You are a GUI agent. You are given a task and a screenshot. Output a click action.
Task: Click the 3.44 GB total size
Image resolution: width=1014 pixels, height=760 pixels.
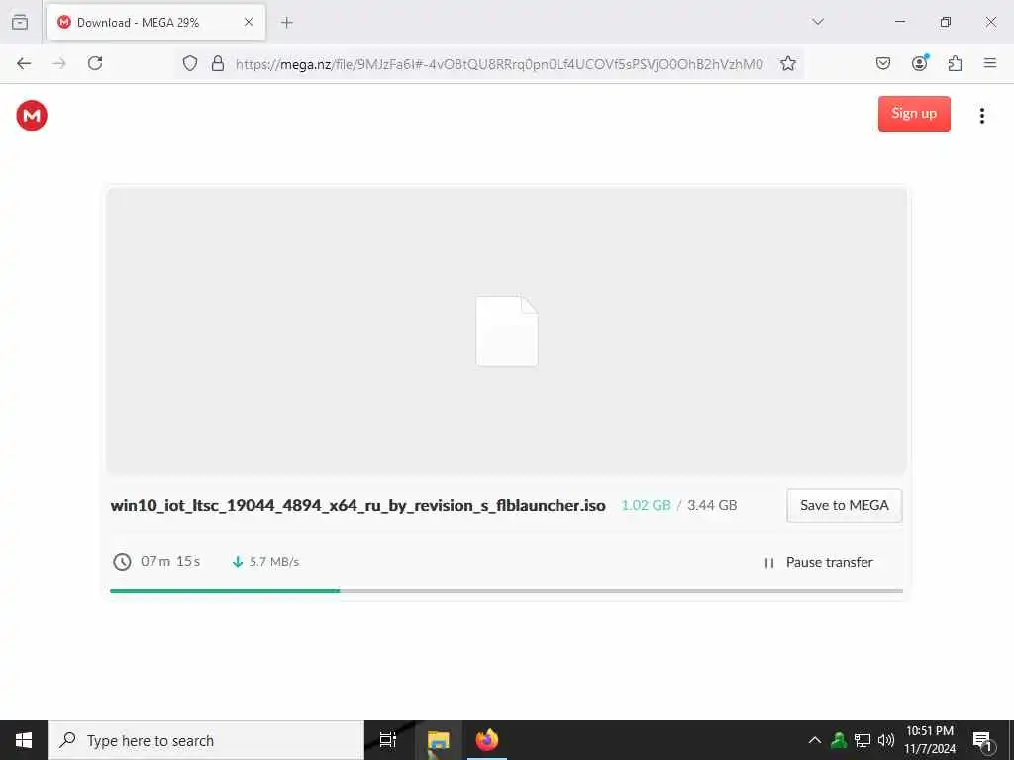click(712, 505)
